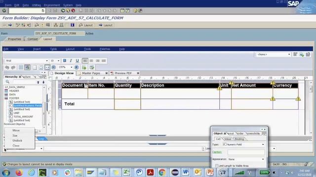Click the Caption input field
Screen dimensions: 316x177
point(246,152)
